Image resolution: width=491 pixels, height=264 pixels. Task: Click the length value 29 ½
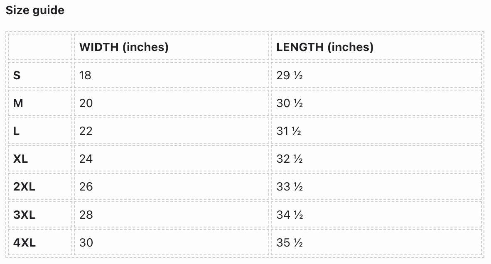pyautogui.click(x=290, y=75)
